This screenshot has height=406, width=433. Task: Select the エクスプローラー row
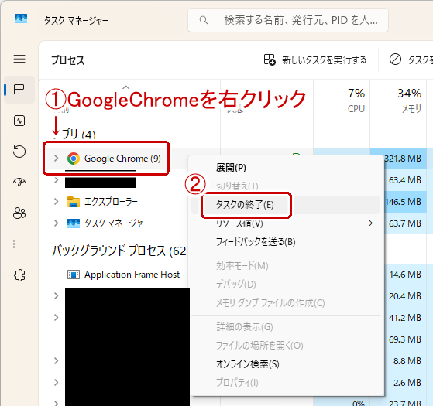coord(114,202)
